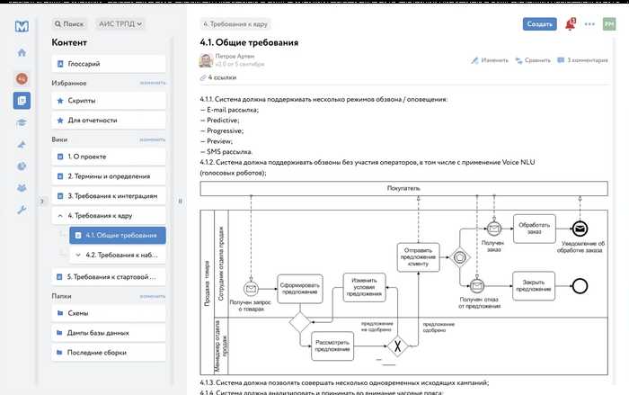Click the article title 4.1. Общие требования
Viewport: 629px width, 395px height.
249,42
